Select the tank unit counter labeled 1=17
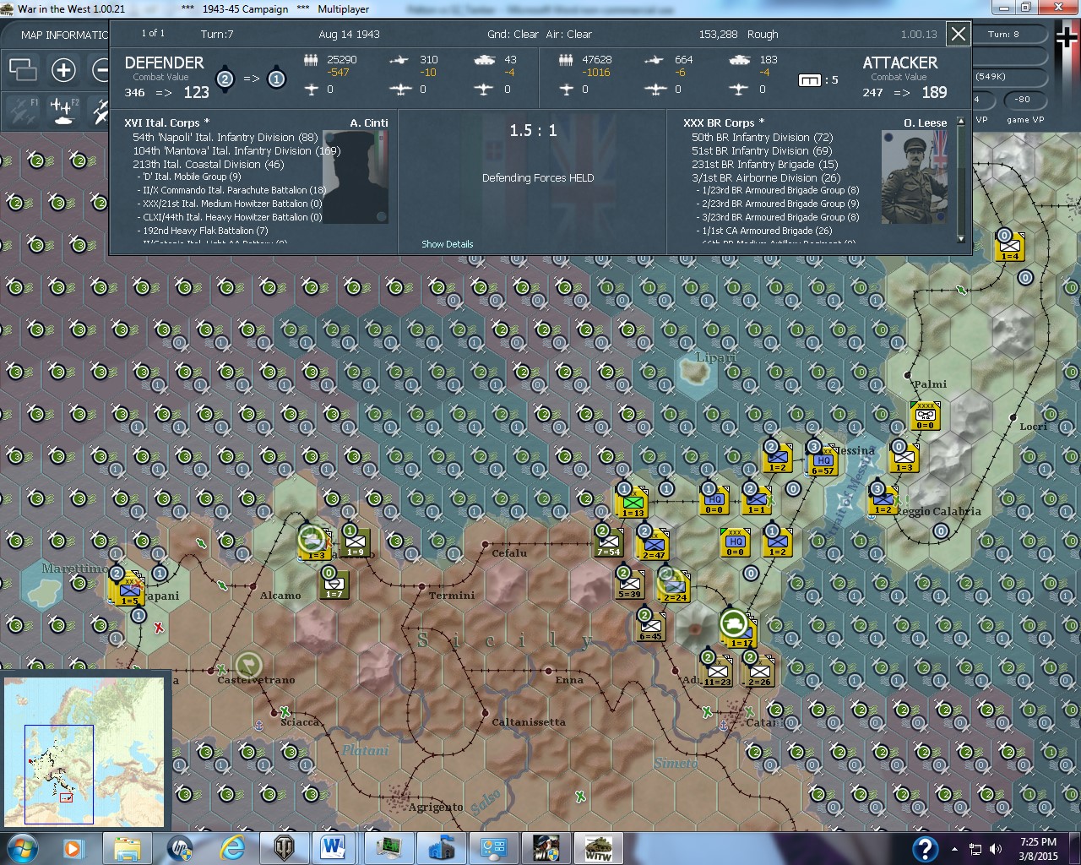 coord(739,631)
